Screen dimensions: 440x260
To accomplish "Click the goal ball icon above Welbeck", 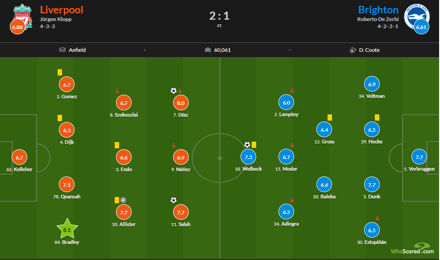I will 247,145.
